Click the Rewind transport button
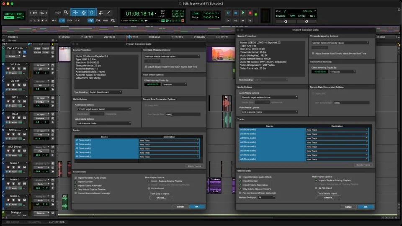 click(236, 21)
